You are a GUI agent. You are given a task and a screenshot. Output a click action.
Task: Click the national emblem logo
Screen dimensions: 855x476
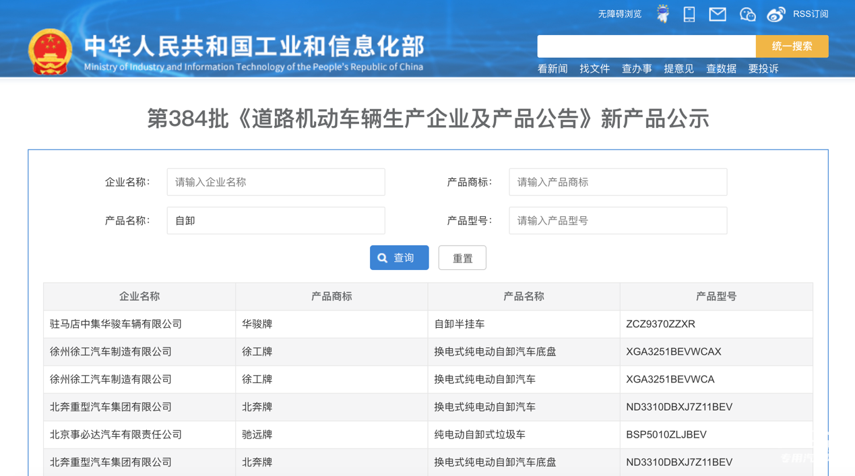50,52
